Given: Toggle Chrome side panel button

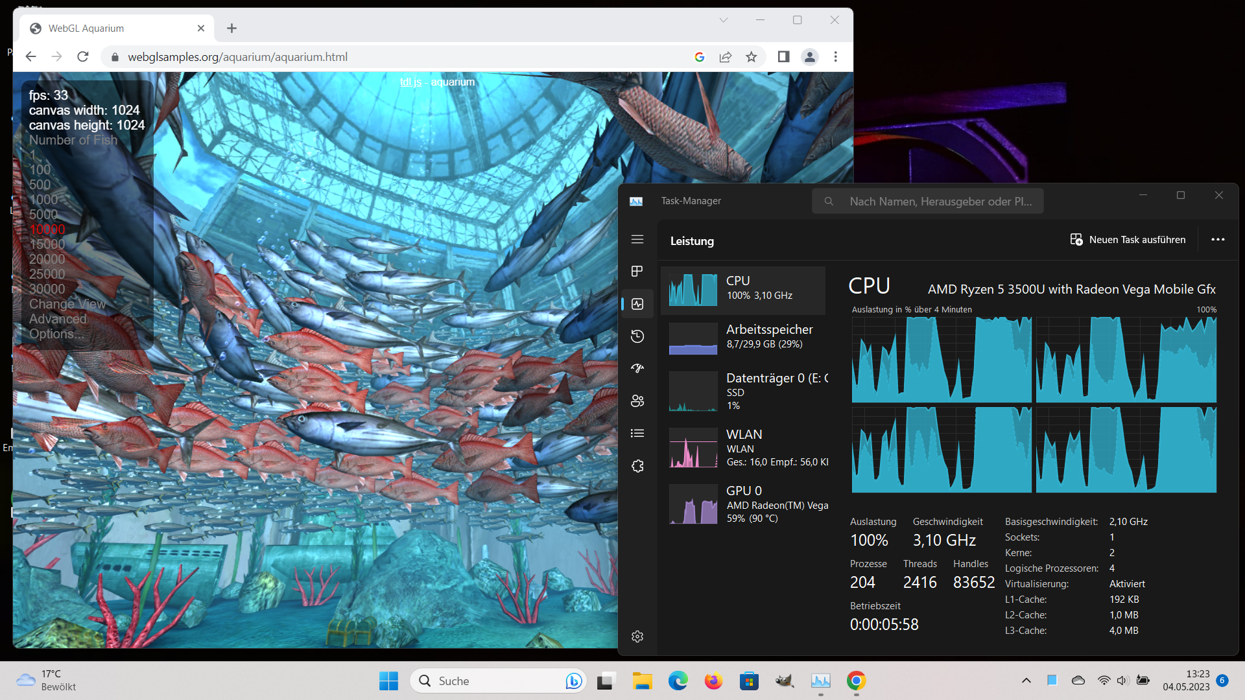Looking at the screenshot, I should click(783, 57).
